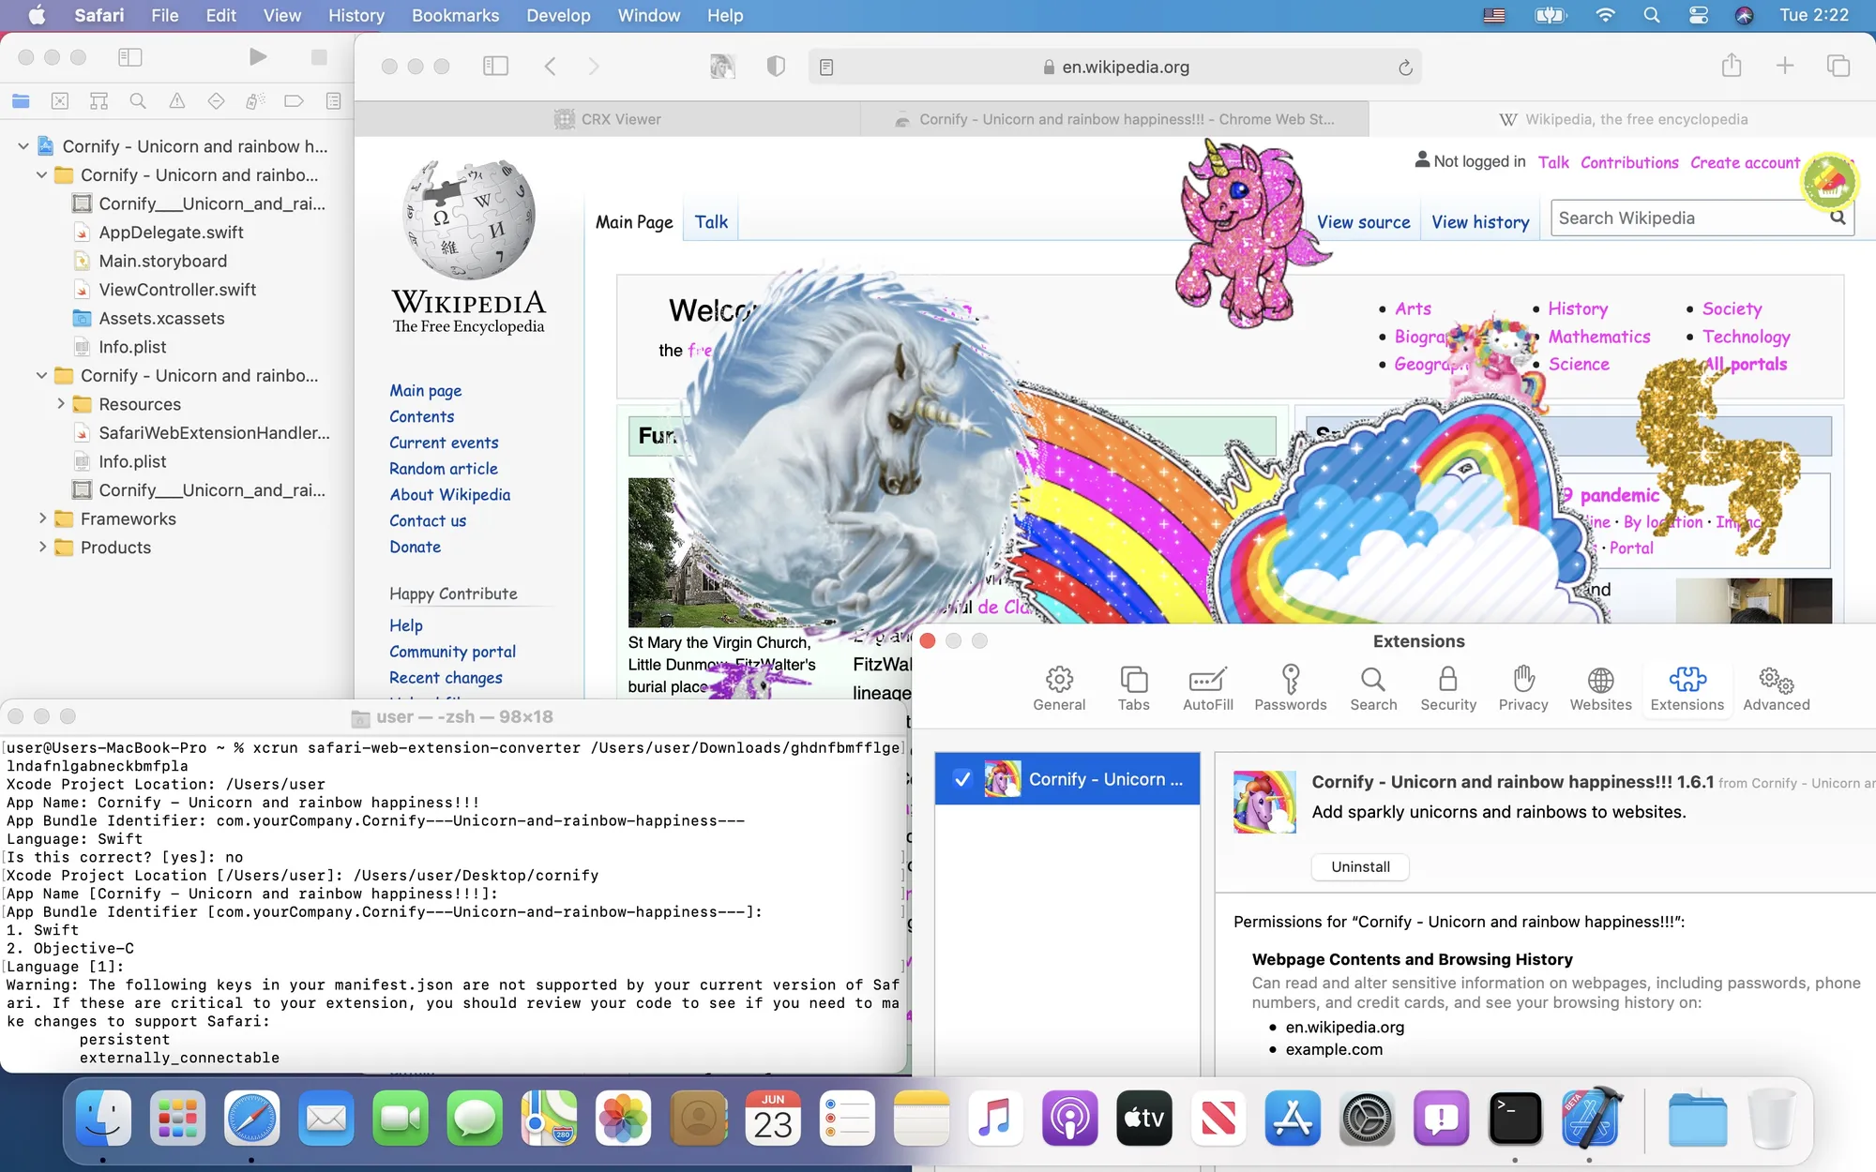
Task: Open Passwords preferences pane
Action: tap(1291, 689)
